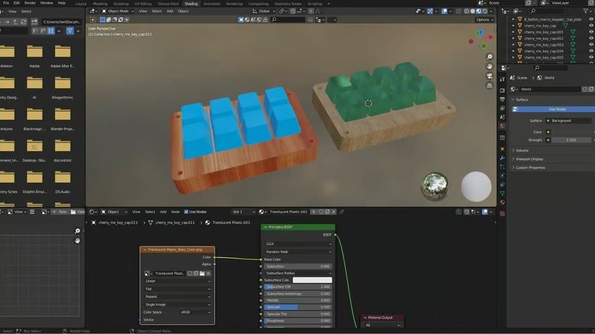Image resolution: width=595 pixels, height=334 pixels.
Task: Open the Window menu
Action: pos(46,3)
